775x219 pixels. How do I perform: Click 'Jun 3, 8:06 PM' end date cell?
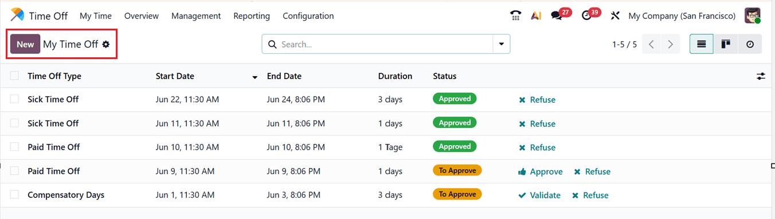click(293, 195)
